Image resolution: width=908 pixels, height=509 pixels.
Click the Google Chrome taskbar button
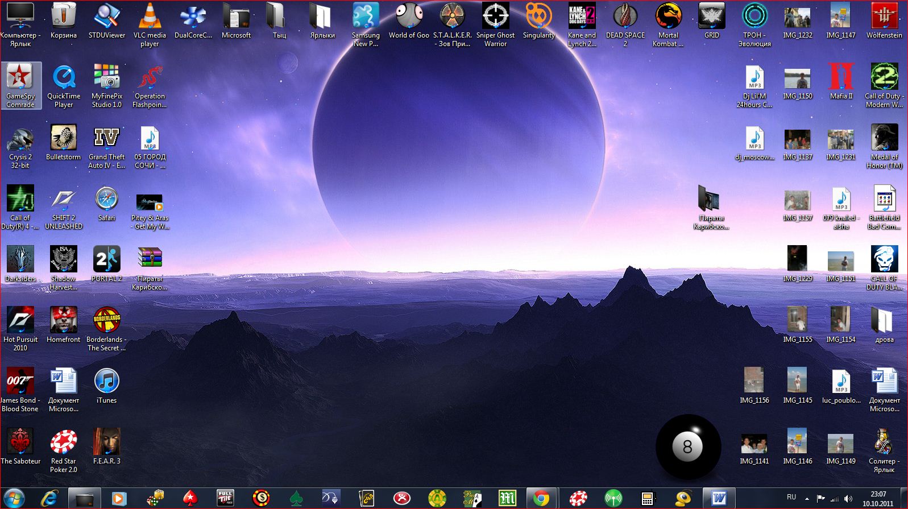coord(541,499)
